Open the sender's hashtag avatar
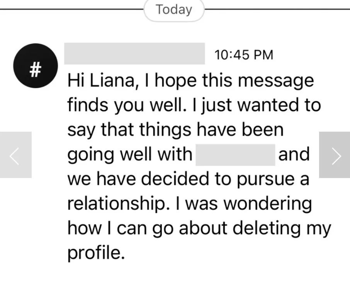 (35, 66)
